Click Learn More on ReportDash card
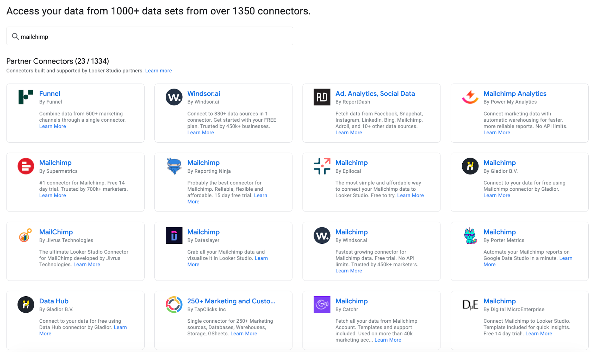 click(x=349, y=132)
